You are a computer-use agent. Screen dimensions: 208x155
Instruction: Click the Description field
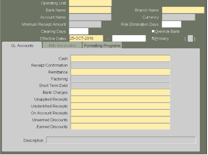(121, 140)
